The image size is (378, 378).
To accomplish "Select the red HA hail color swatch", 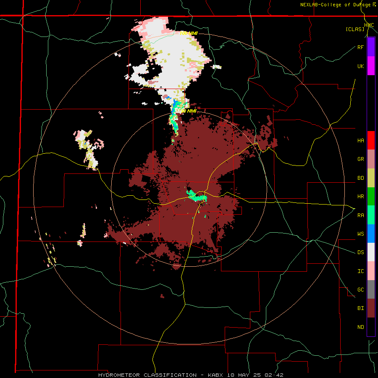I will (x=371, y=140).
